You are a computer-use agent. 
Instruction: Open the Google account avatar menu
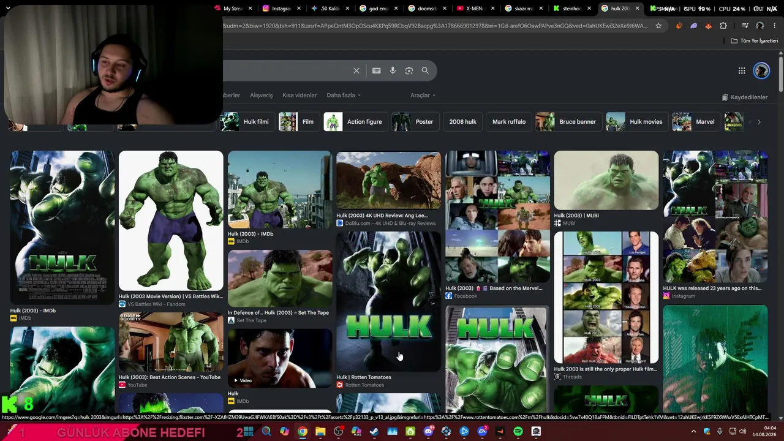coord(761,70)
